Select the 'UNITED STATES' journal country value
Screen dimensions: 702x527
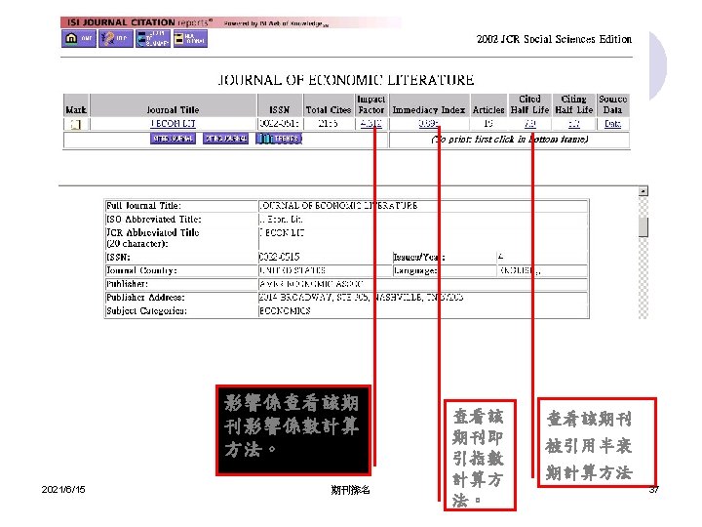(x=292, y=270)
